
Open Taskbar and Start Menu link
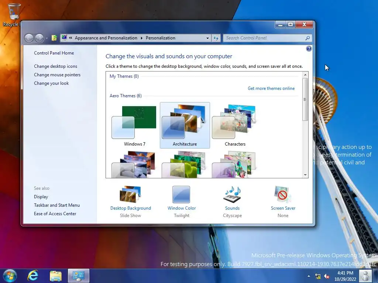56,205
